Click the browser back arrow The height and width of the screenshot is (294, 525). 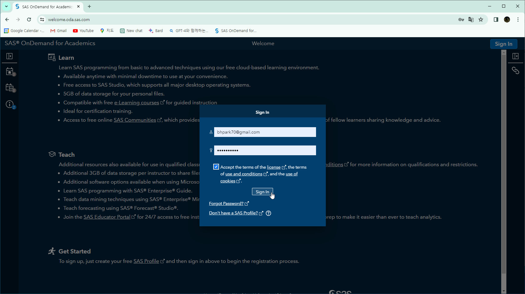(7, 20)
